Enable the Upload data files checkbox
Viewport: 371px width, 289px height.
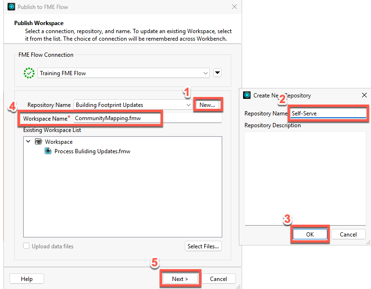pyautogui.click(x=26, y=246)
